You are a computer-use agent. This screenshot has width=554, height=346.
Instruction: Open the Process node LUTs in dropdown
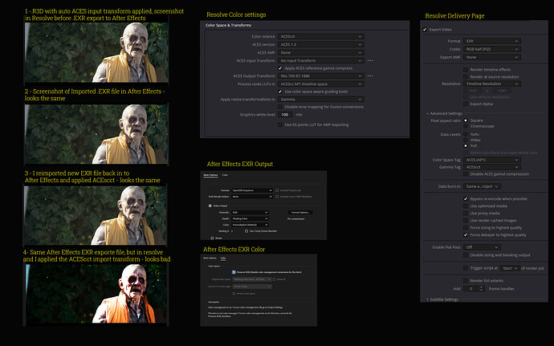(321, 84)
